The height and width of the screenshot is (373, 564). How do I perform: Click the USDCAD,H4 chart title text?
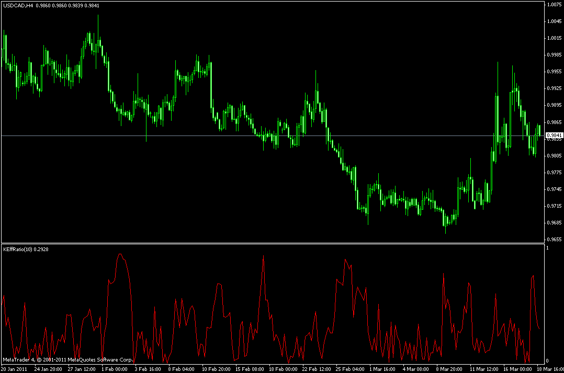coord(18,5)
